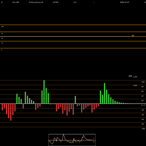Click the 20 label on the histogram scale
146x146 pixels.
tap(142, 101)
